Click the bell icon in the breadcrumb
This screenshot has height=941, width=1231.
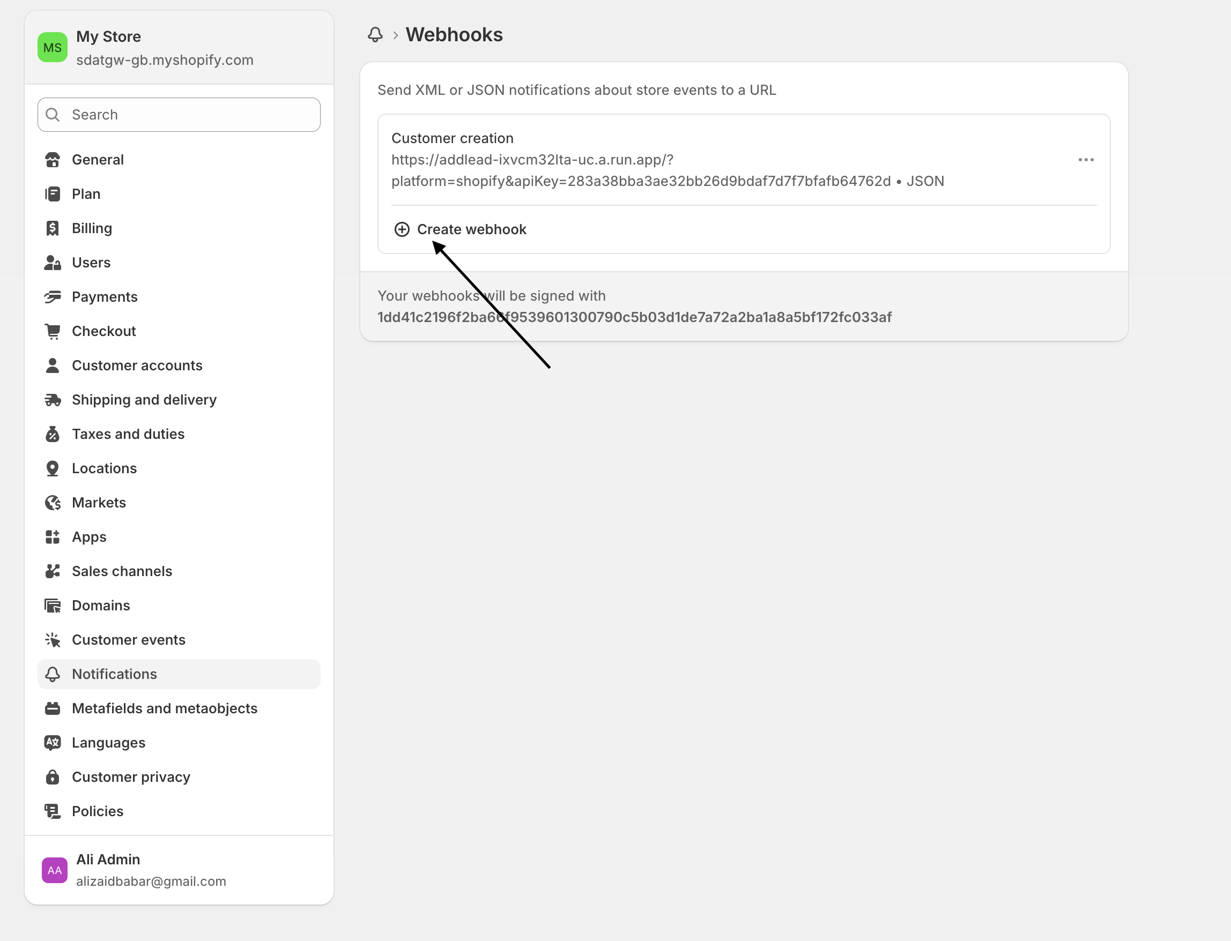tap(375, 35)
